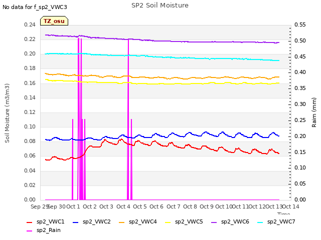Click the Oct 14 x-axis date label
This screenshot has width=321, height=240.
291,206
